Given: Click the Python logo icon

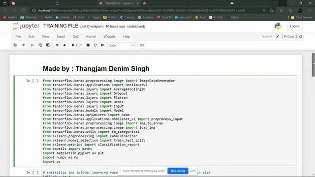Looking at the screenshot, I should point(278,26).
